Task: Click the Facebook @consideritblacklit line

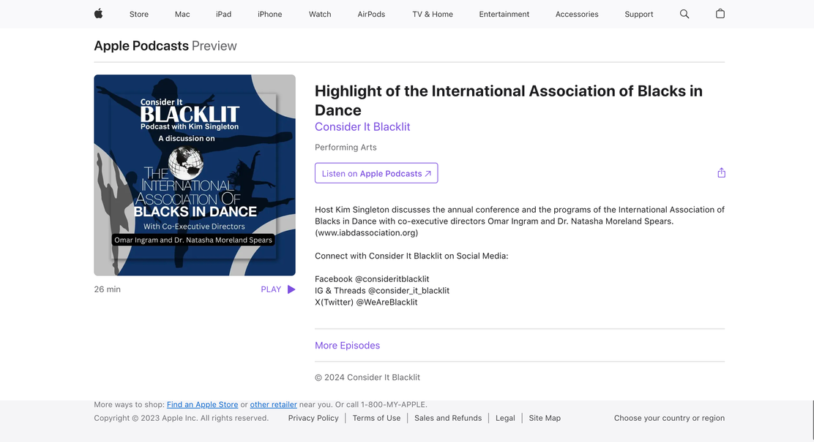Action: coord(372,279)
